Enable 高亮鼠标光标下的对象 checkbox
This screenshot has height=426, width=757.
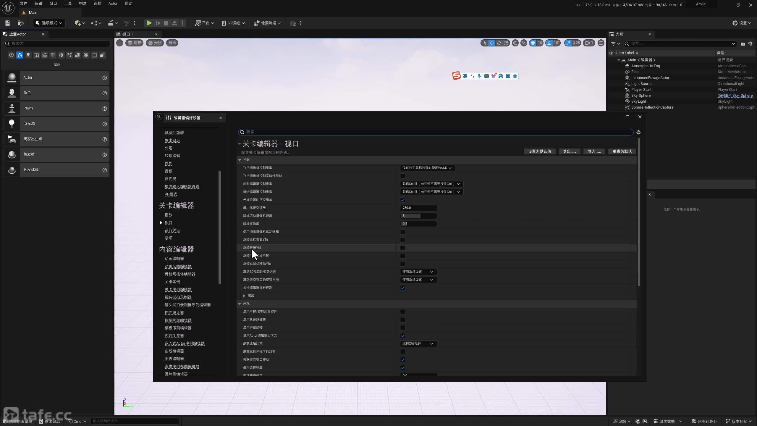pyautogui.click(x=403, y=352)
